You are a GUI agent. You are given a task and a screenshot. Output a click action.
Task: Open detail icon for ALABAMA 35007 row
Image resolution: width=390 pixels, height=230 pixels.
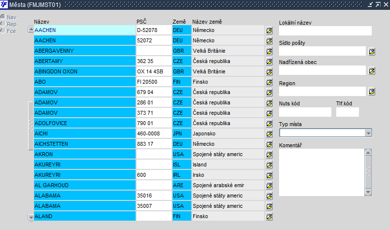[x=269, y=206]
